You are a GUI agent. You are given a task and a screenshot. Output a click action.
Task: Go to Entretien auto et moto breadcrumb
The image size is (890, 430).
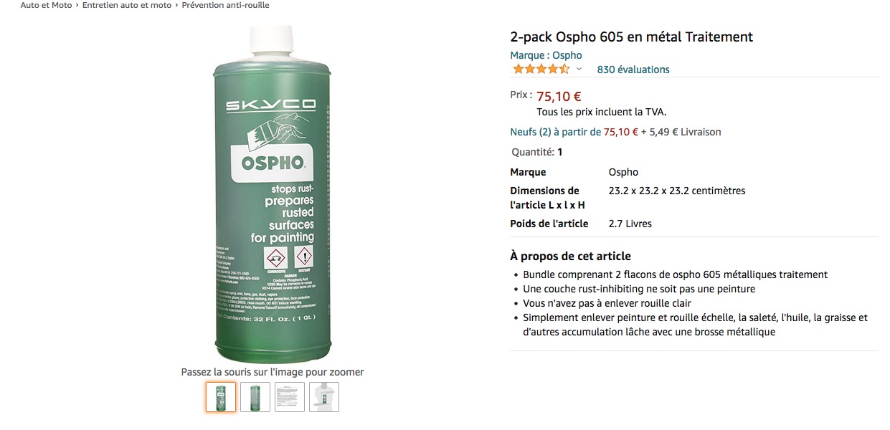[x=127, y=5]
